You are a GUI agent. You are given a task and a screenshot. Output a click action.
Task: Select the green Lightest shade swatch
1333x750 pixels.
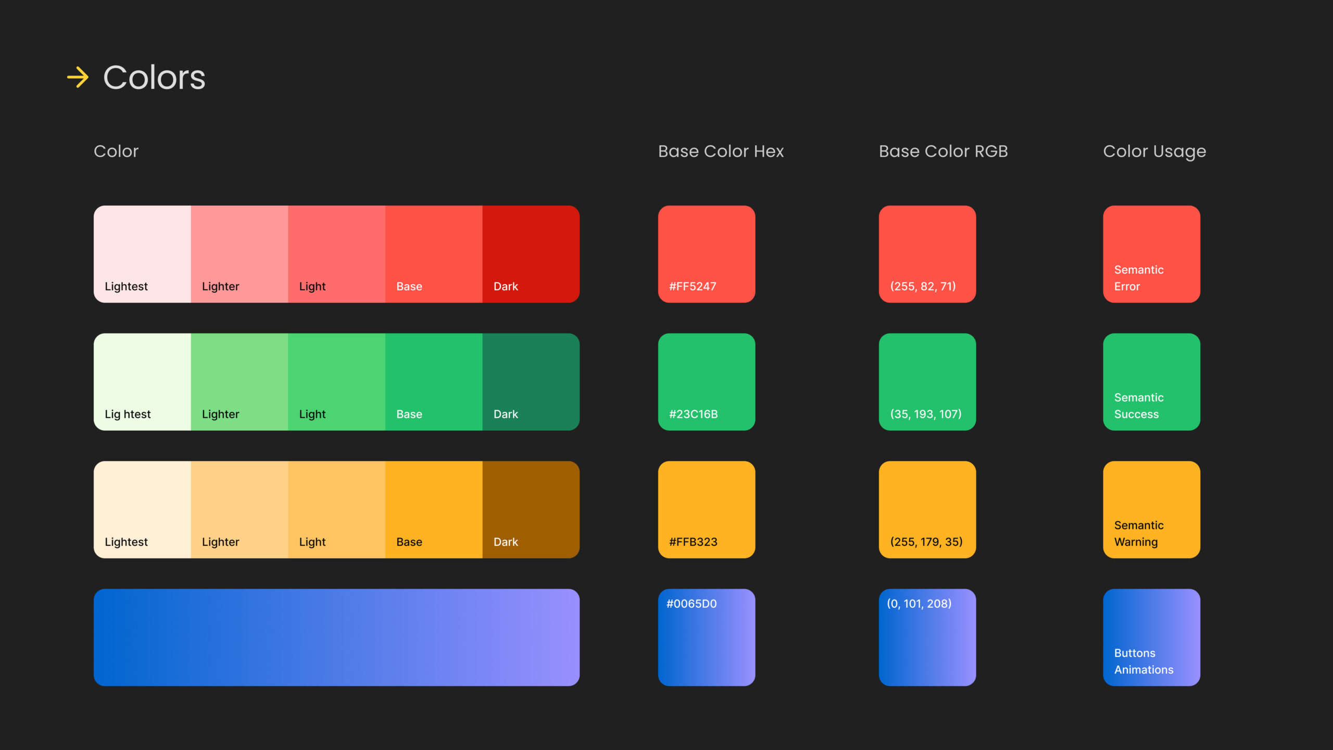point(141,381)
